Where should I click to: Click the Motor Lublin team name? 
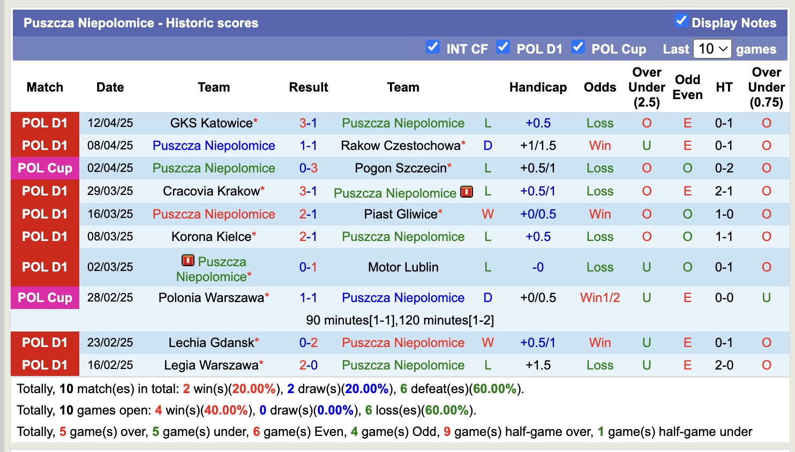tap(403, 267)
